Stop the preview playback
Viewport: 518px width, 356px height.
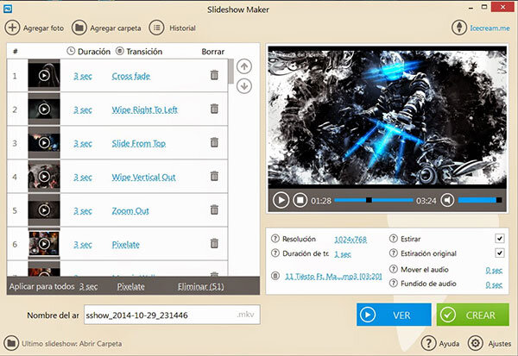click(x=300, y=200)
